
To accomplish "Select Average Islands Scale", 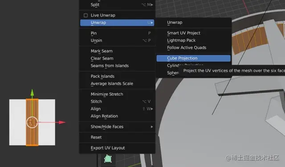I will (117, 84).
